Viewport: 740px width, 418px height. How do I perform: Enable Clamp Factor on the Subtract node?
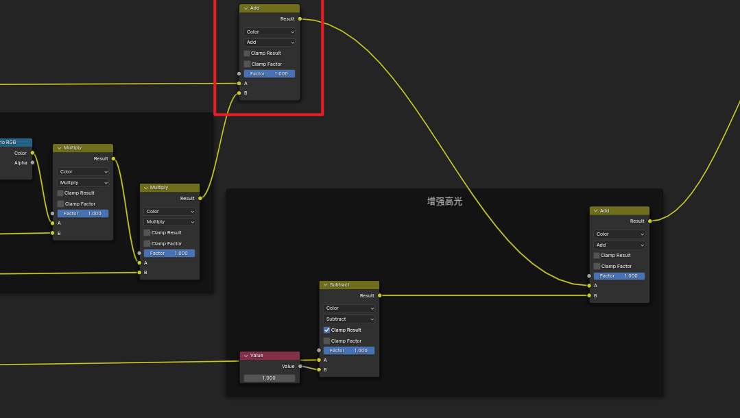327,341
